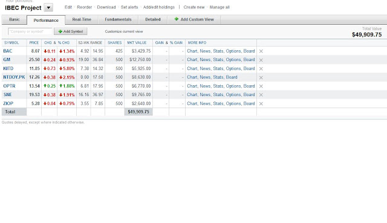This screenshot has height=223, width=387.
Task: Click BAC shares value 425
Action: tap(119, 51)
